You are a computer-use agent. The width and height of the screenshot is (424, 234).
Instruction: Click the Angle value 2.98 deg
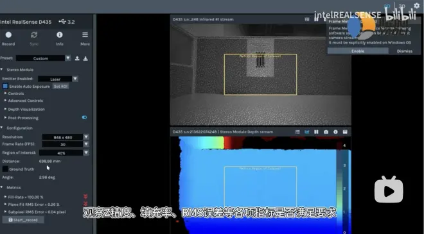coord(47,178)
